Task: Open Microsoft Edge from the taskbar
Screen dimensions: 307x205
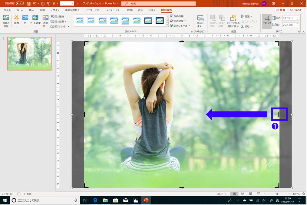Action: [95, 200]
